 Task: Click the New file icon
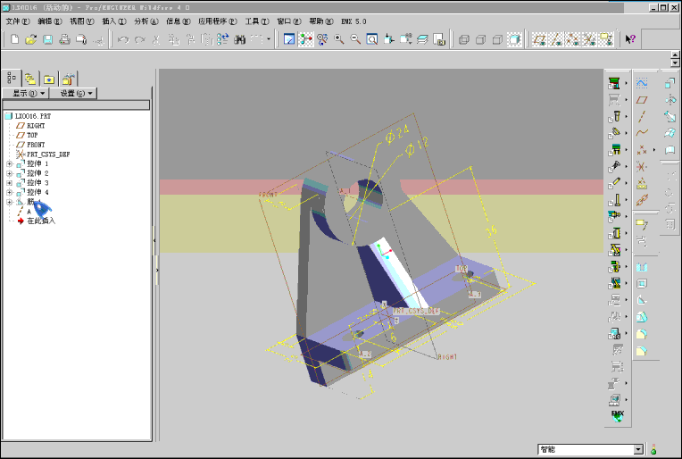coord(14,39)
